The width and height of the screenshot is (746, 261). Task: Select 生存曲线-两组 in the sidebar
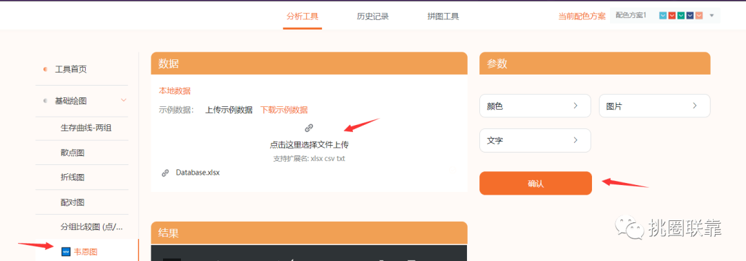click(86, 128)
